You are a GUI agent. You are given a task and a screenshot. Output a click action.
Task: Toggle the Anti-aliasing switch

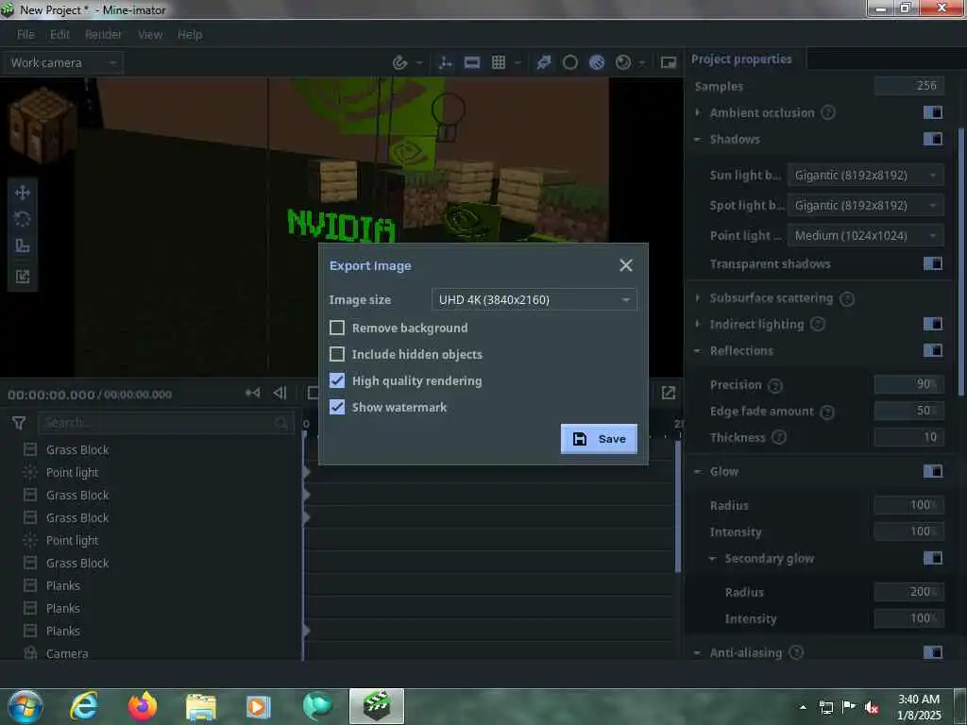click(x=932, y=652)
